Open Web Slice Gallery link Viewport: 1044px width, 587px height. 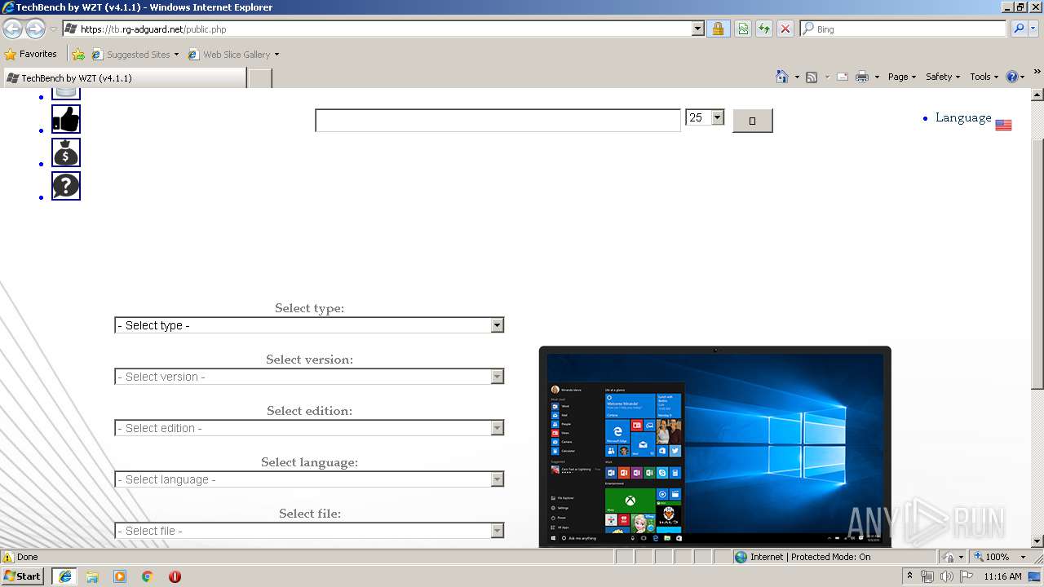233,55
